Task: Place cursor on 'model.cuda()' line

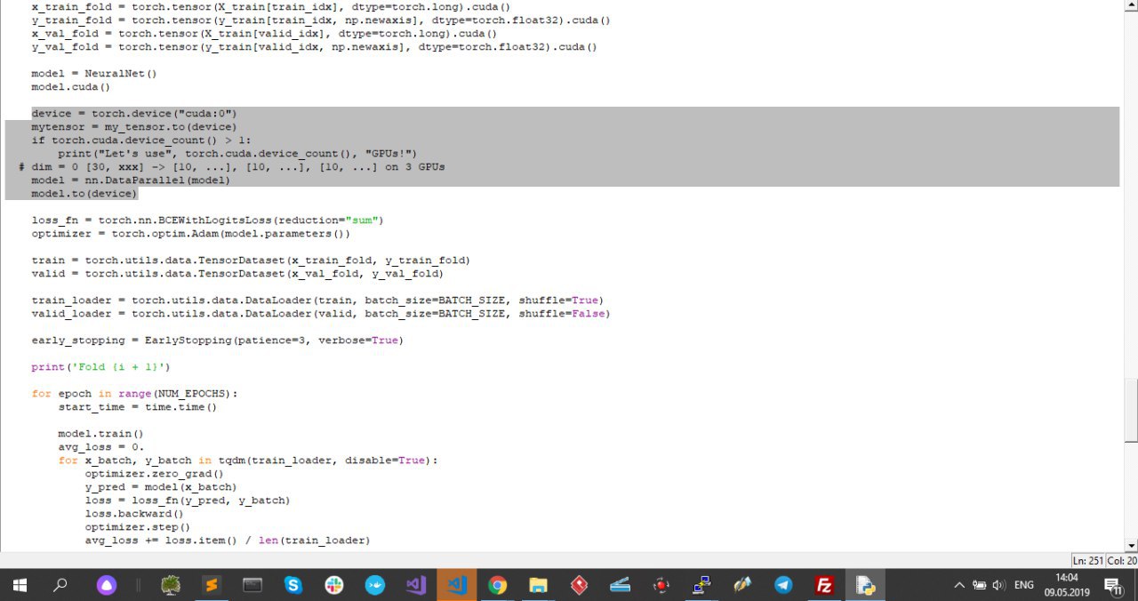Action: (71, 87)
